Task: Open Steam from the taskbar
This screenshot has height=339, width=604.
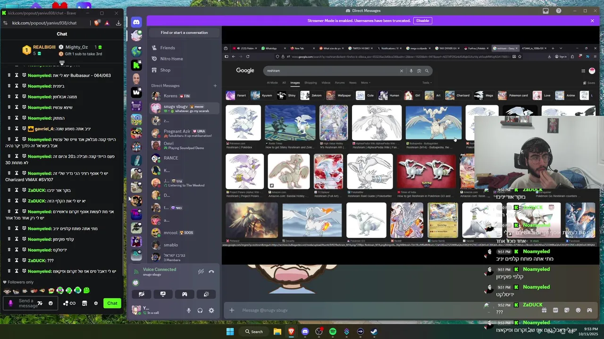Action: pos(374,331)
